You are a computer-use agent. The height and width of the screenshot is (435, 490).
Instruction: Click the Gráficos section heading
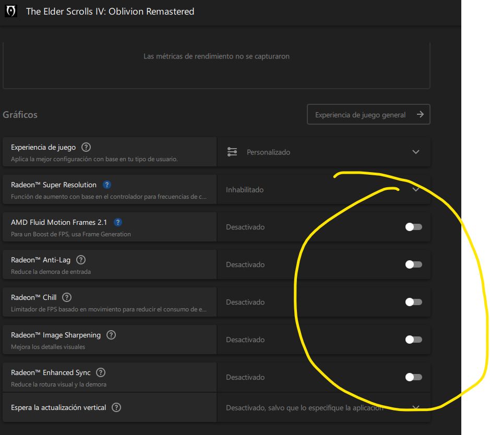coord(20,115)
